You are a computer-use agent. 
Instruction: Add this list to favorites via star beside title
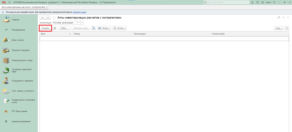click(x=54, y=18)
